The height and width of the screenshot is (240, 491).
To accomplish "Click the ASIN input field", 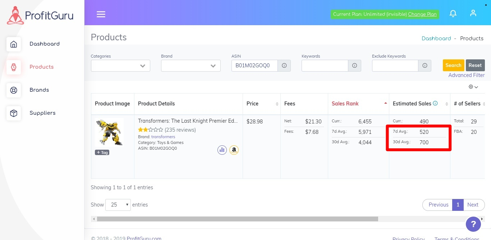I will pyautogui.click(x=254, y=65).
